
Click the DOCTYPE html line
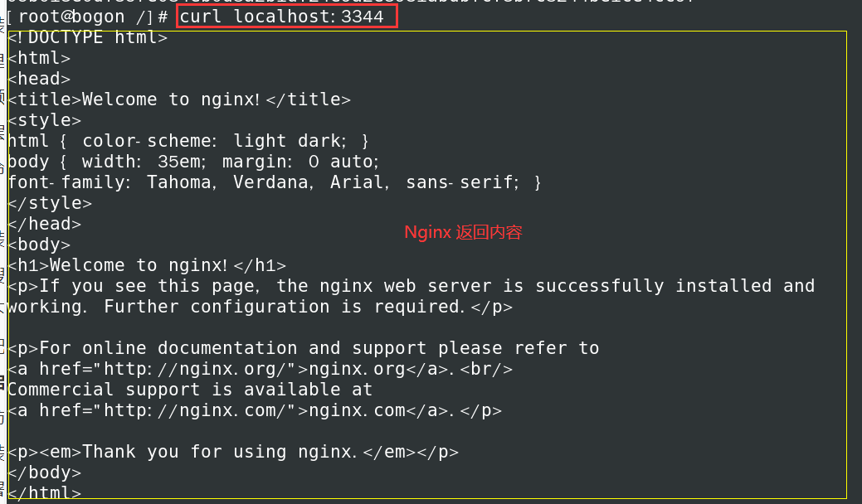[88, 37]
